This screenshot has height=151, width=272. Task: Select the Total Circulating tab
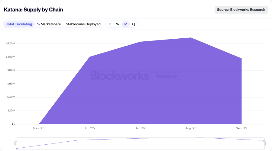pos(19,24)
